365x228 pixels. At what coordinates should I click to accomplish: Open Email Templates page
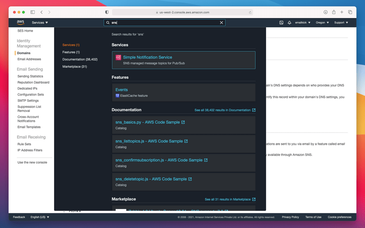click(29, 127)
